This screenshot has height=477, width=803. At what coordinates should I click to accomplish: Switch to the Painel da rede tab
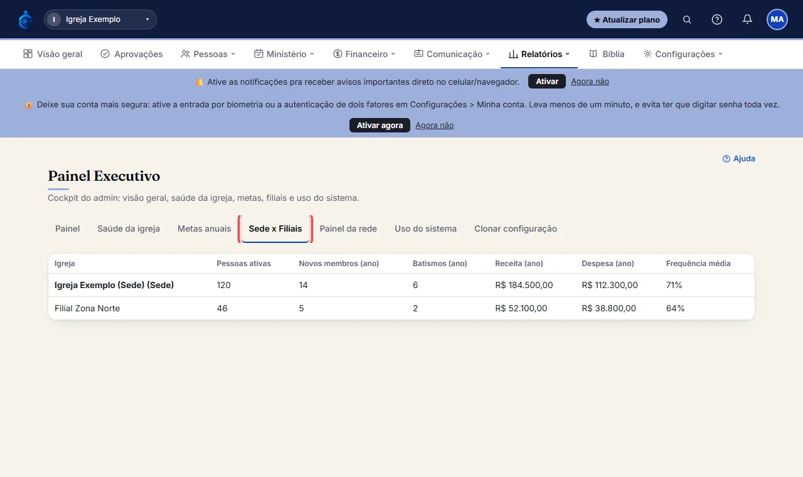click(348, 229)
